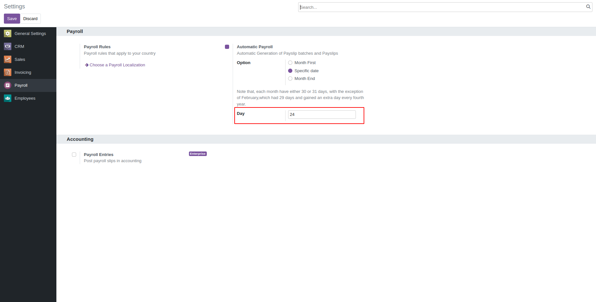Screen dimensions: 596x302
Task: Open General Settings in the sidebar
Action: point(30,34)
